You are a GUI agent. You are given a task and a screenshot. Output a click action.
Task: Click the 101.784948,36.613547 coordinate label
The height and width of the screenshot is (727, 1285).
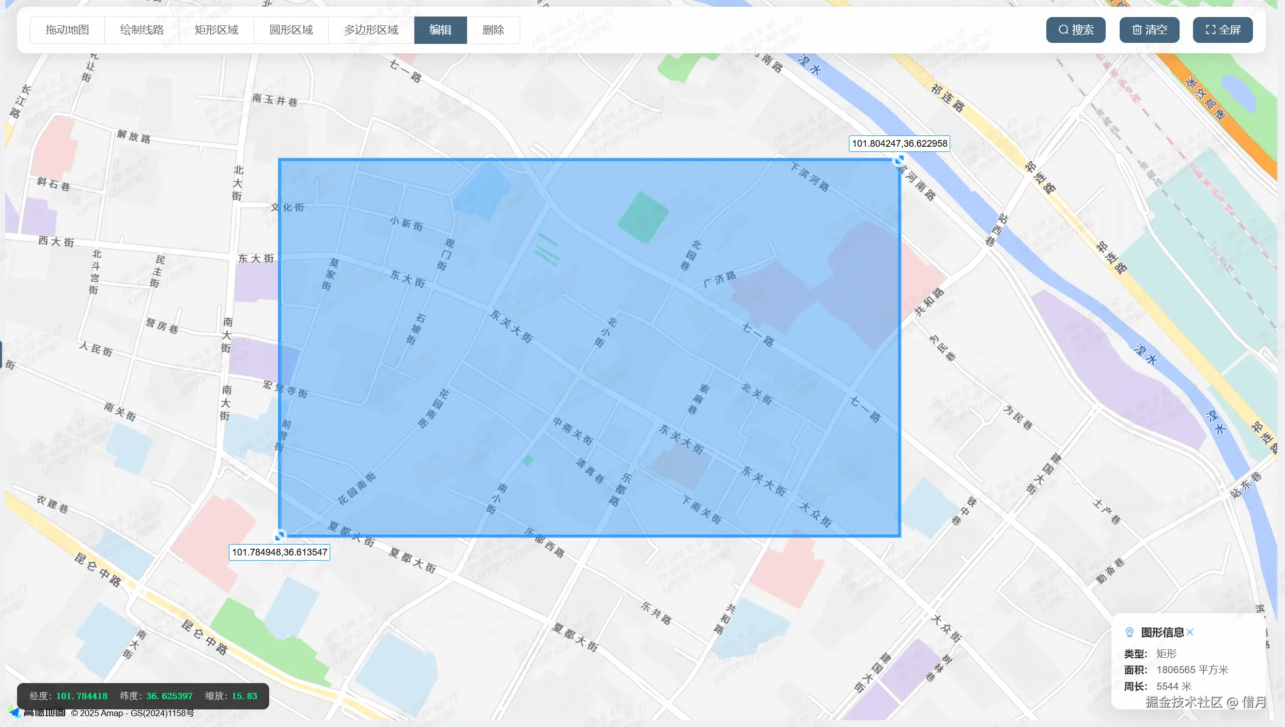point(280,552)
